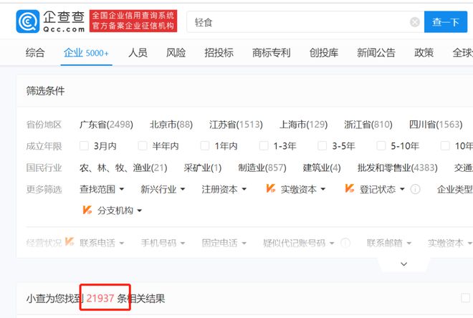Switch to the 人员 tab
Screen dimensions: 473x318
coord(138,53)
